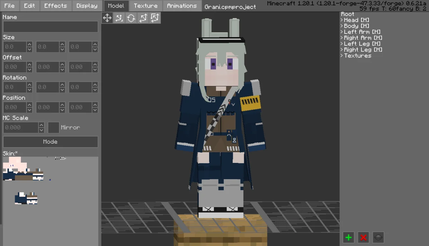Screen dimensions: 429x246
Task: Open the Edit menu
Action: tap(29, 6)
